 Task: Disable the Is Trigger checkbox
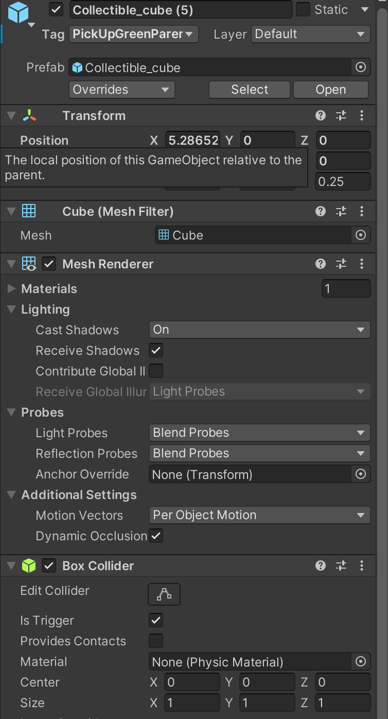[x=156, y=621]
